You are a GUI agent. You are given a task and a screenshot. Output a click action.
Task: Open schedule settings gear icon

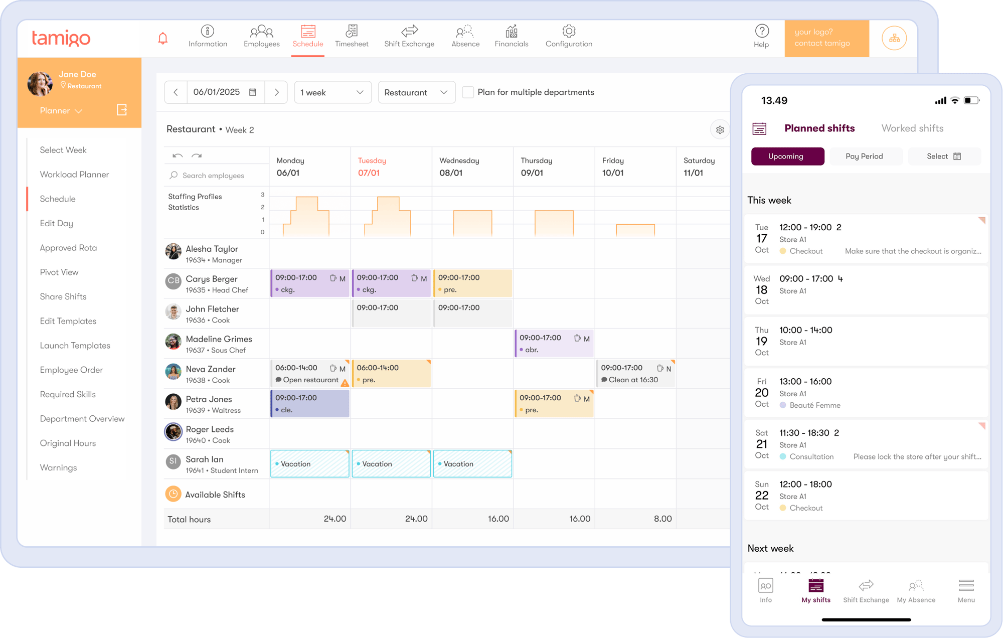click(x=720, y=130)
